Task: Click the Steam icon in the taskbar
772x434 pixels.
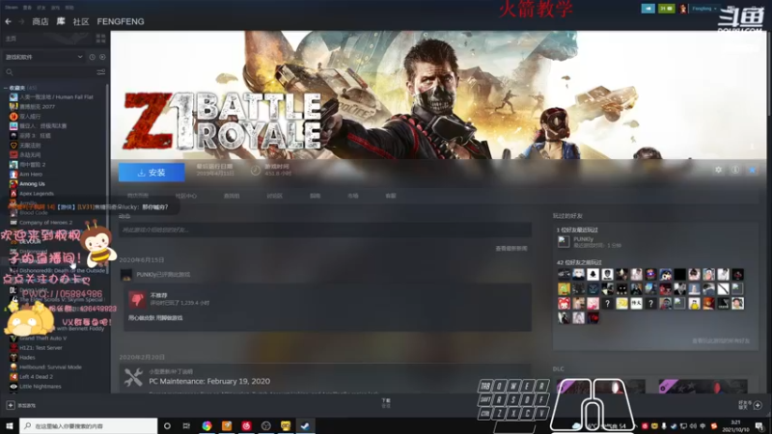Action: pyautogui.click(x=305, y=425)
